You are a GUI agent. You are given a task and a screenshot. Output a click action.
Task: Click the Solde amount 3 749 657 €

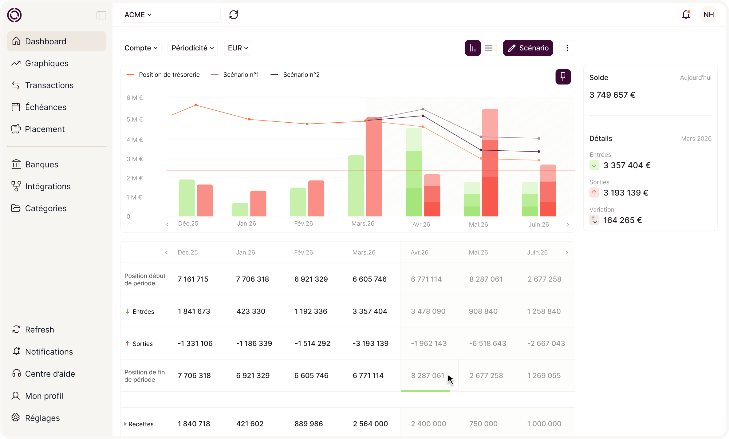(612, 95)
